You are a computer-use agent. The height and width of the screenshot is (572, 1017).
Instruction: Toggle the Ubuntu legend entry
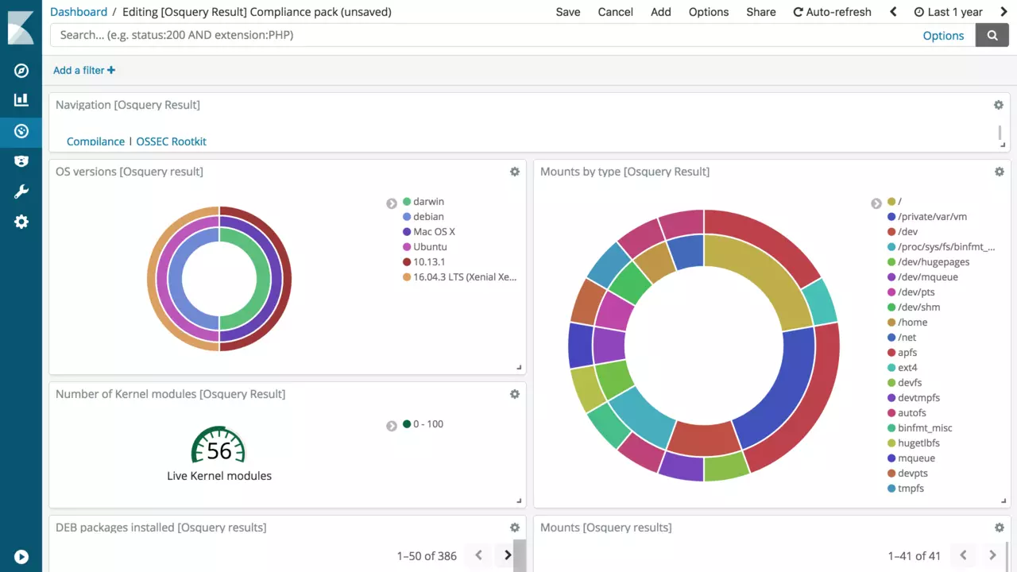click(430, 247)
